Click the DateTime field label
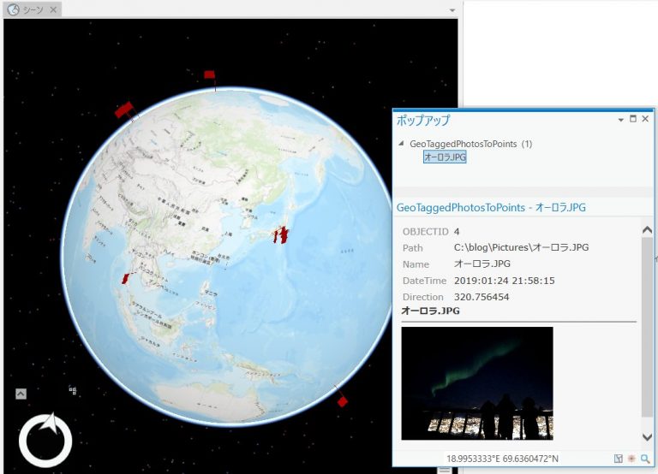Viewport: 658px width, 474px height. pyautogui.click(x=424, y=281)
